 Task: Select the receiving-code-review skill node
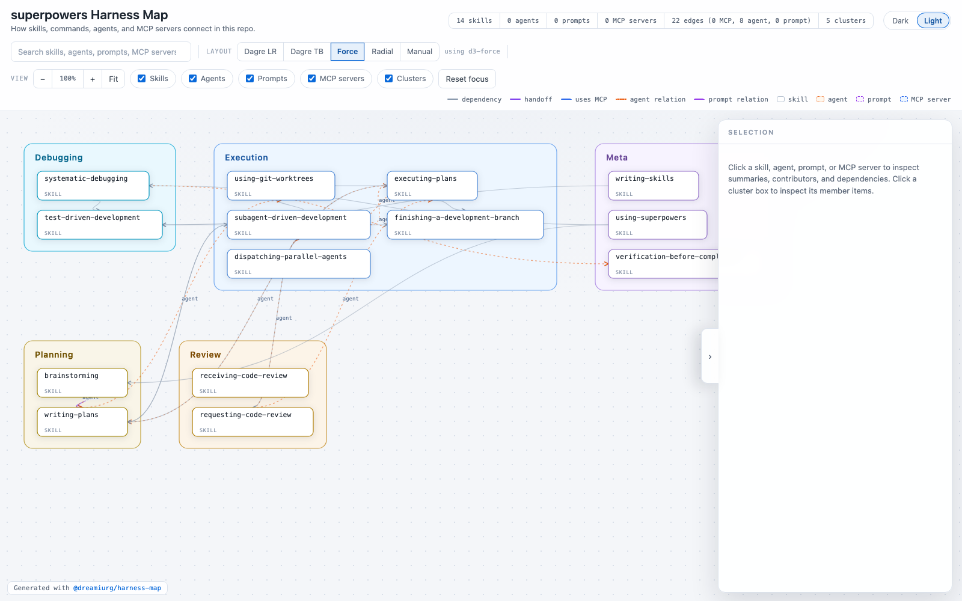point(251,383)
